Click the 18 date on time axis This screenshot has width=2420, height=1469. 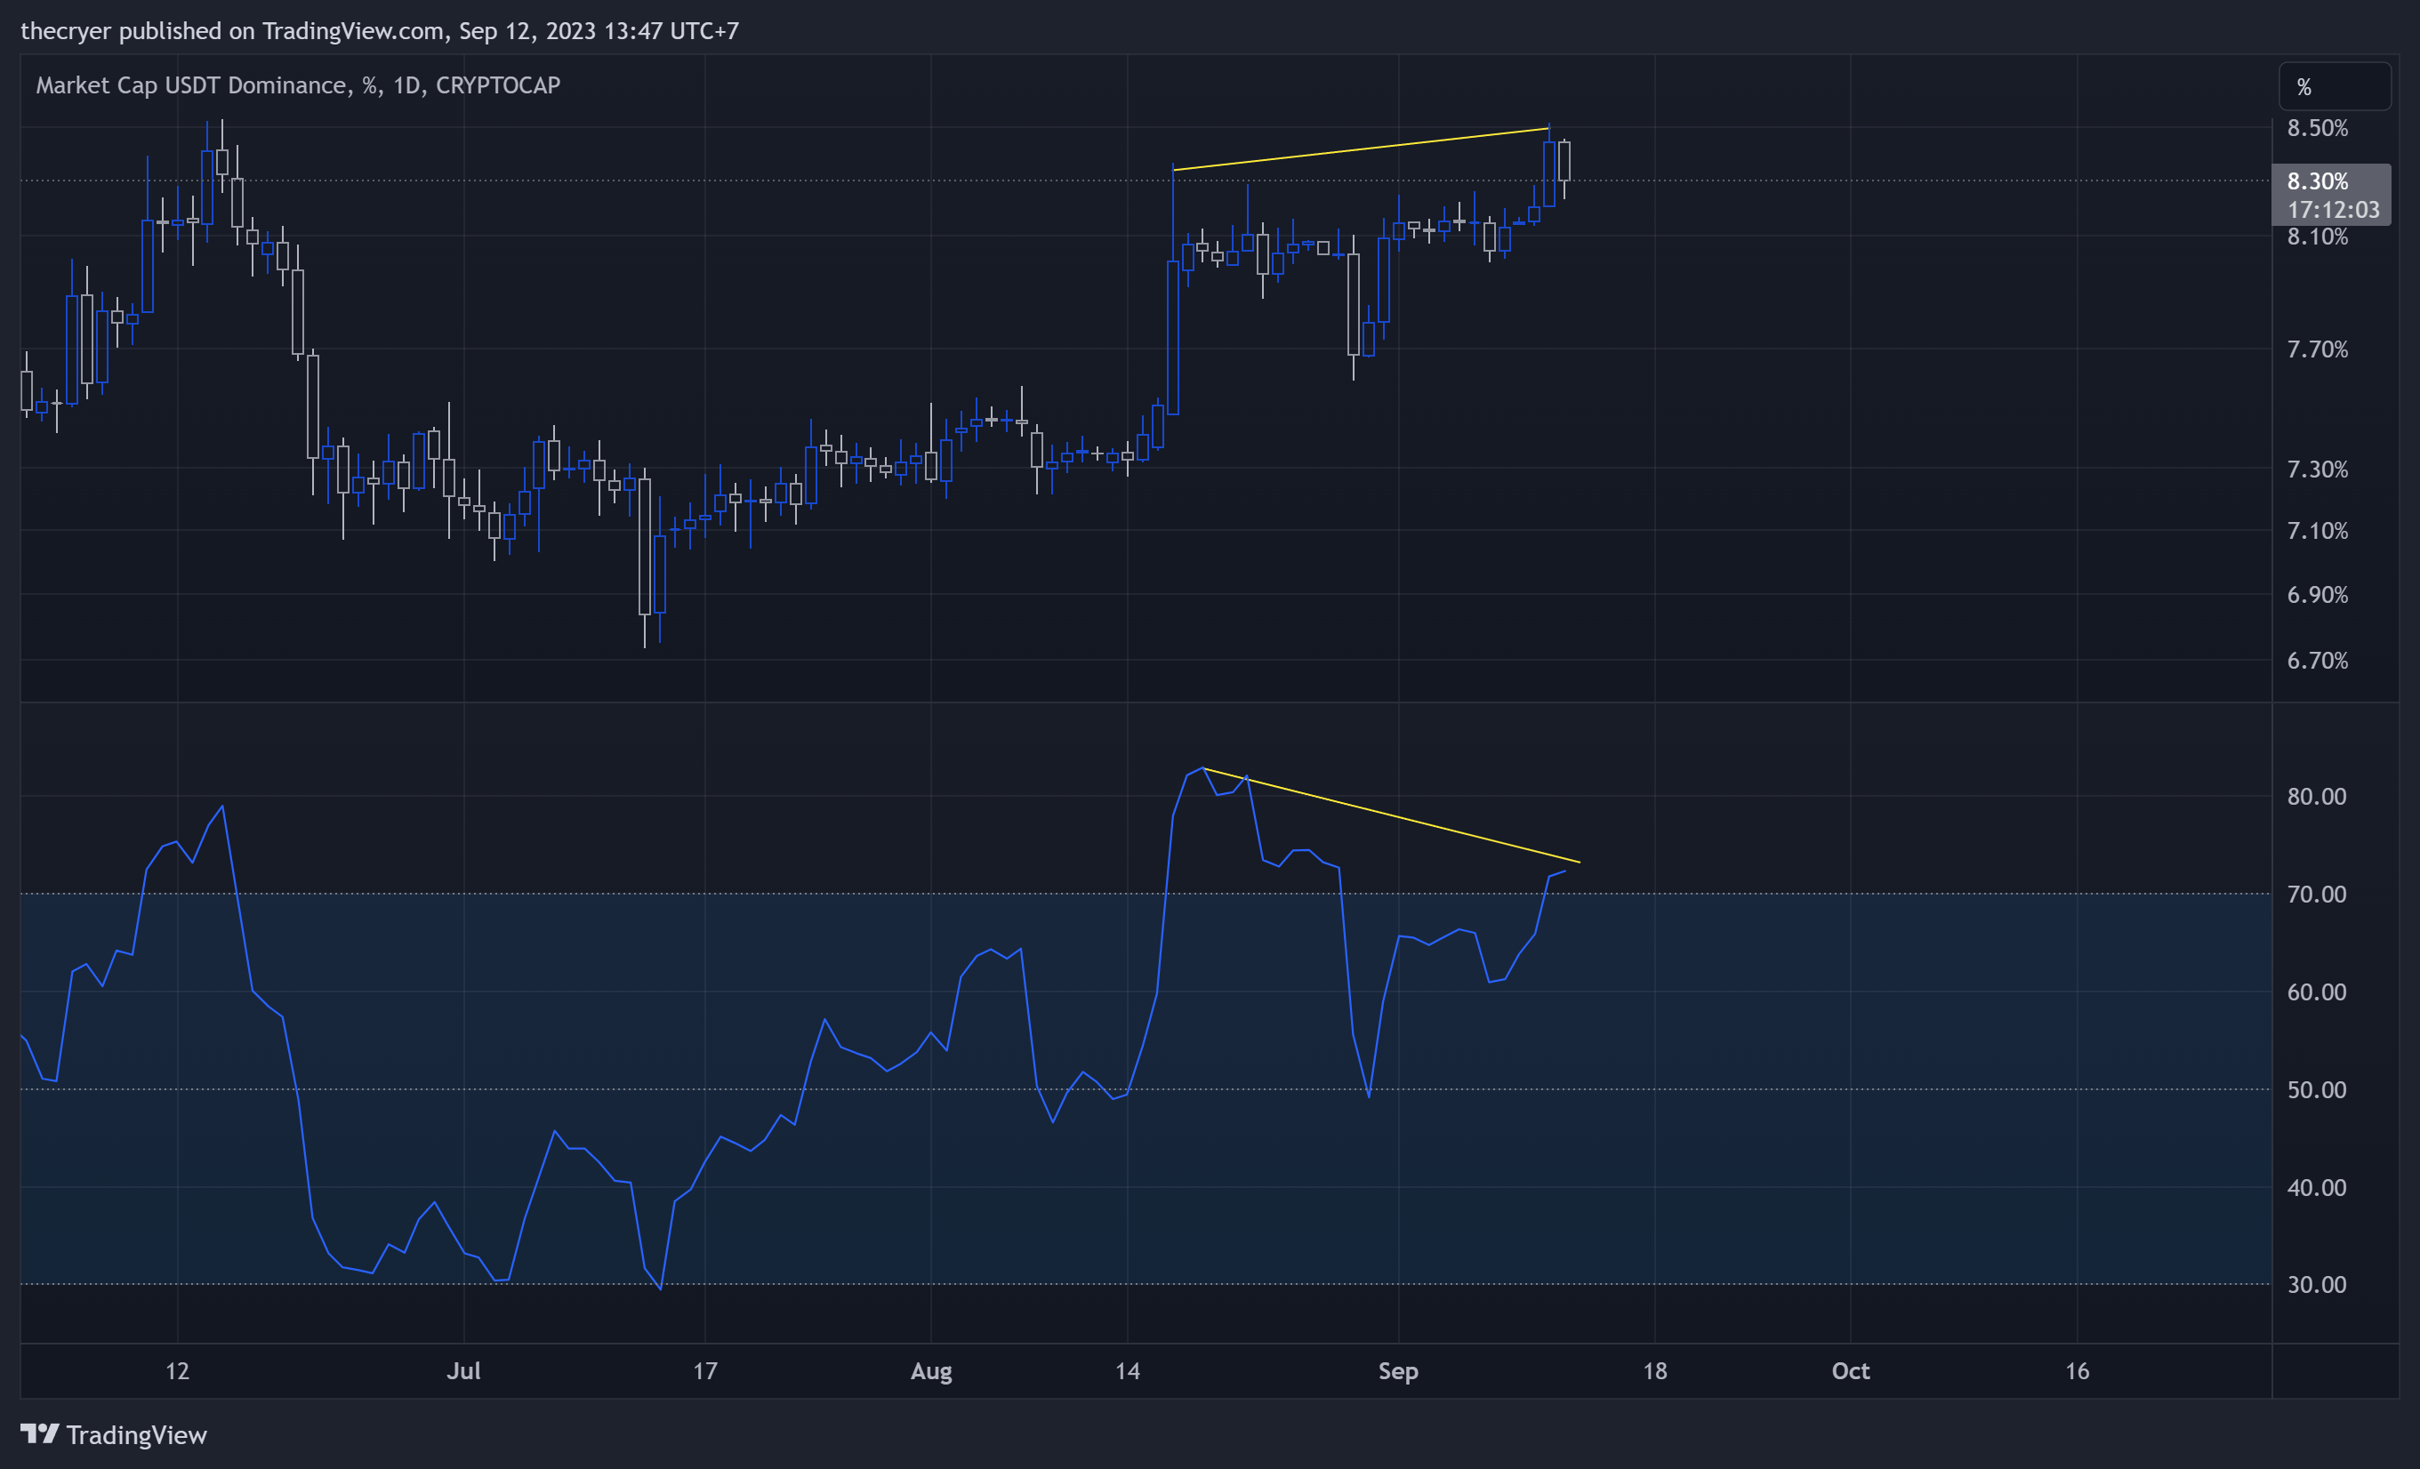click(x=1655, y=1371)
